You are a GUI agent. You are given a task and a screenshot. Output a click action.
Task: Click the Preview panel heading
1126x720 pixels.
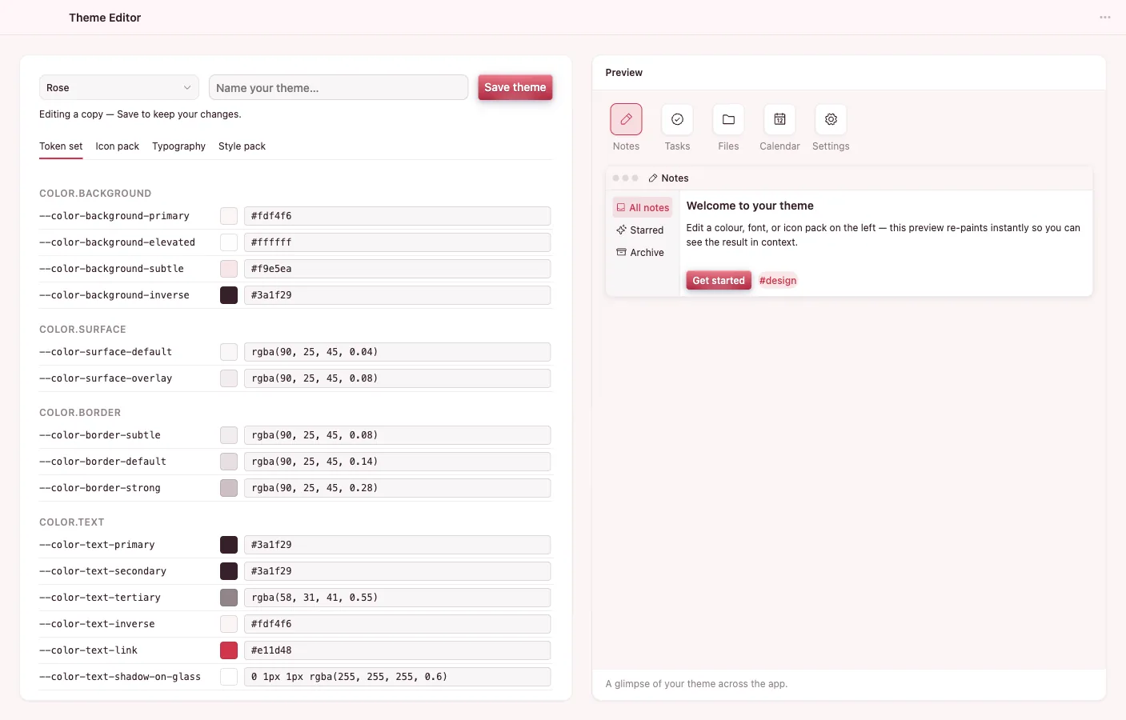click(x=624, y=73)
